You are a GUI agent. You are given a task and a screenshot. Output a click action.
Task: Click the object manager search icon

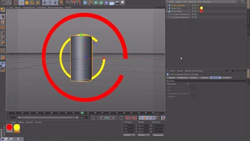237,2
